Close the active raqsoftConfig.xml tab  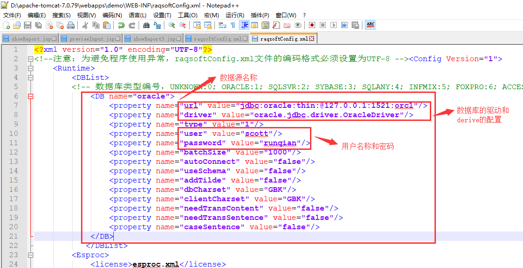(x=311, y=39)
